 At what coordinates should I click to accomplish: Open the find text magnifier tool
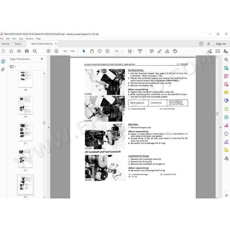[x=35, y=51]
